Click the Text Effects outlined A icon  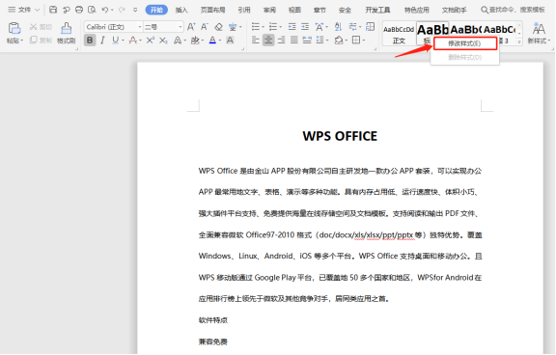click(178, 41)
